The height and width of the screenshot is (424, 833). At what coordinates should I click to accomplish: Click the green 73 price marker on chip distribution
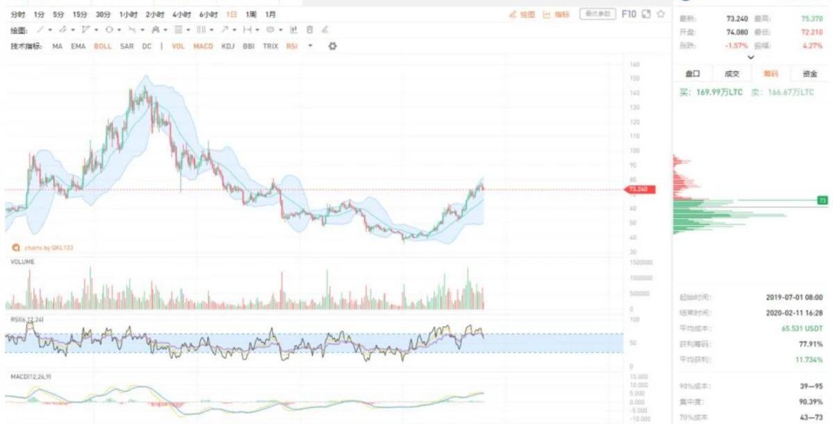(x=822, y=200)
